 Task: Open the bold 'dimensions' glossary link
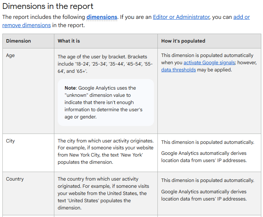[x=101, y=17]
